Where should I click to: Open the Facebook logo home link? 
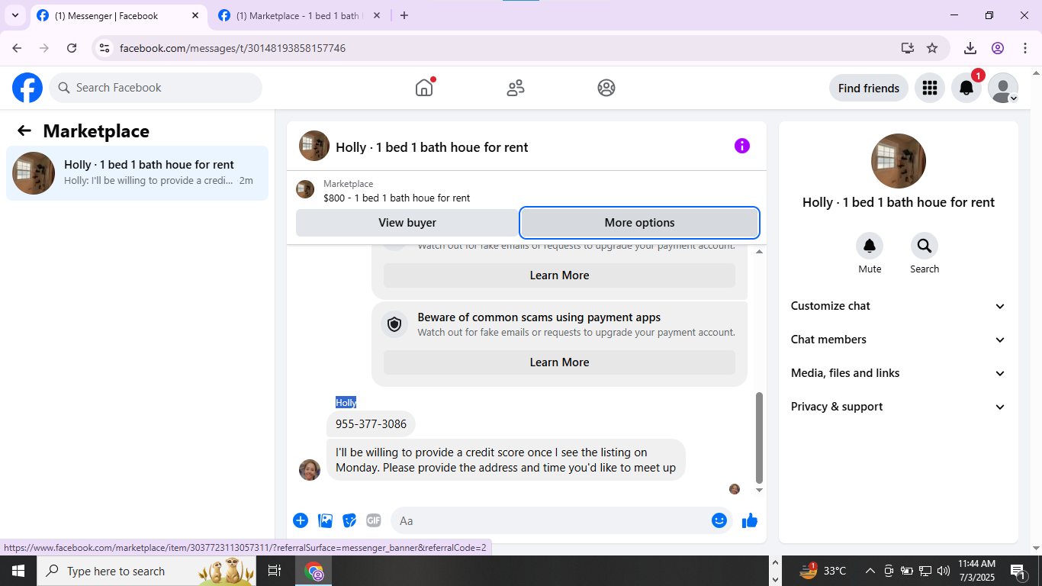tap(27, 88)
